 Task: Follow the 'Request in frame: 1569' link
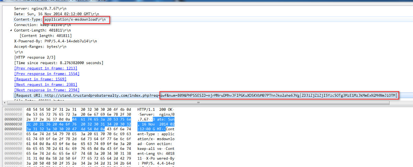point(40,79)
